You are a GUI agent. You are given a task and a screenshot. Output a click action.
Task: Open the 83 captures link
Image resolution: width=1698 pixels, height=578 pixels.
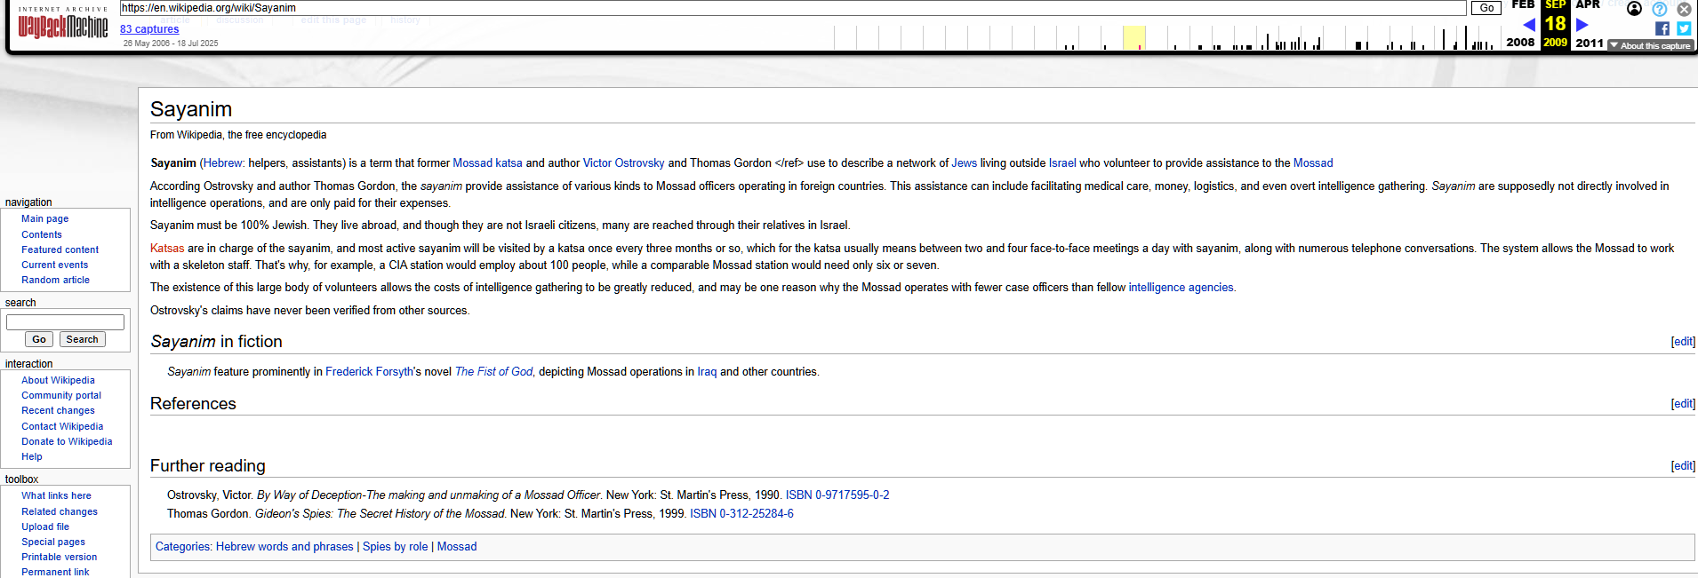(149, 29)
